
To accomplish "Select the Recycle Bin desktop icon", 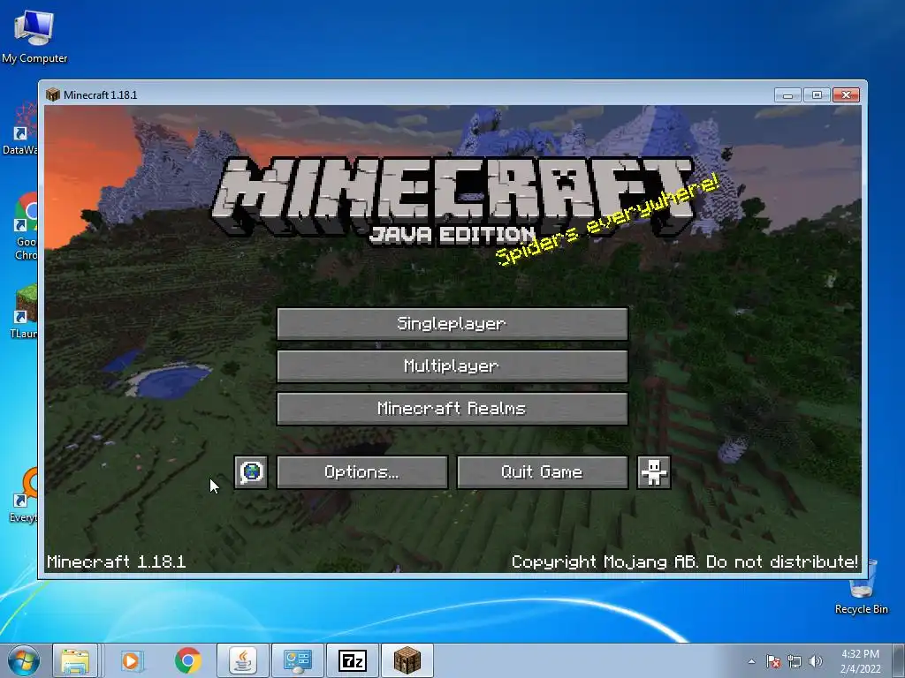I will (861, 587).
